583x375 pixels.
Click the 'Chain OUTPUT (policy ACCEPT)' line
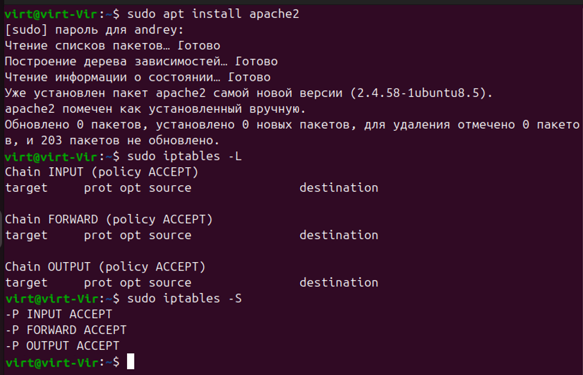tap(105, 267)
